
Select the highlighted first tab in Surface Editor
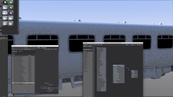pyautogui.click(x=39, y=48)
